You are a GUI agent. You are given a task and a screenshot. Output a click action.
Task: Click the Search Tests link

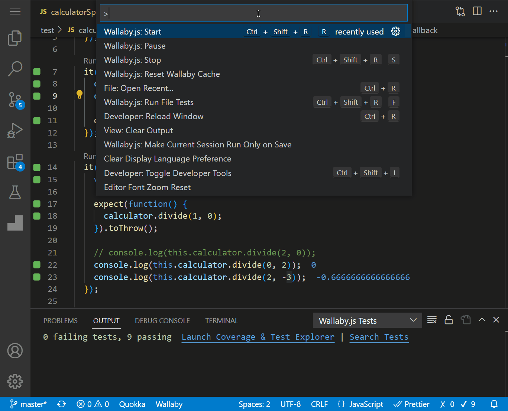coord(379,337)
